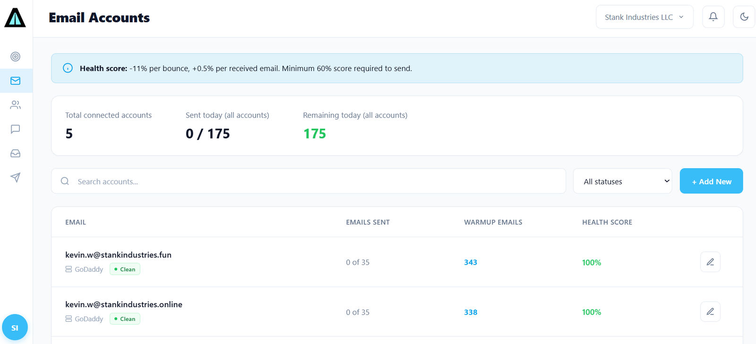The height and width of the screenshot is (344, 756).
Task: Click the SI user avatar
Action: click(15, 327)
